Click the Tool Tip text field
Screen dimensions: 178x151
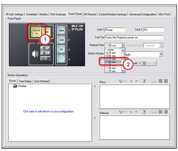click(134, 37)
